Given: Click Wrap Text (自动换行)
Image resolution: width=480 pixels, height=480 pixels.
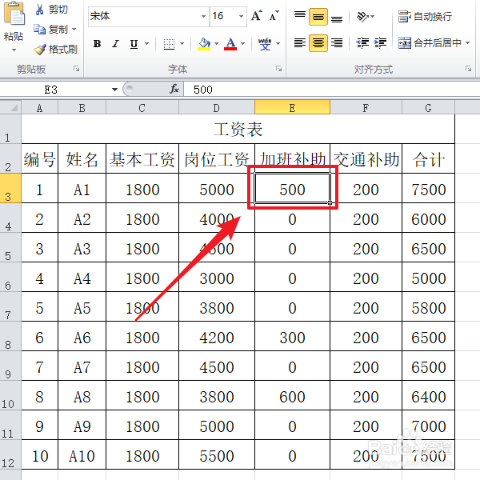Looking at the screenshot, I should (x=425, y=17).
